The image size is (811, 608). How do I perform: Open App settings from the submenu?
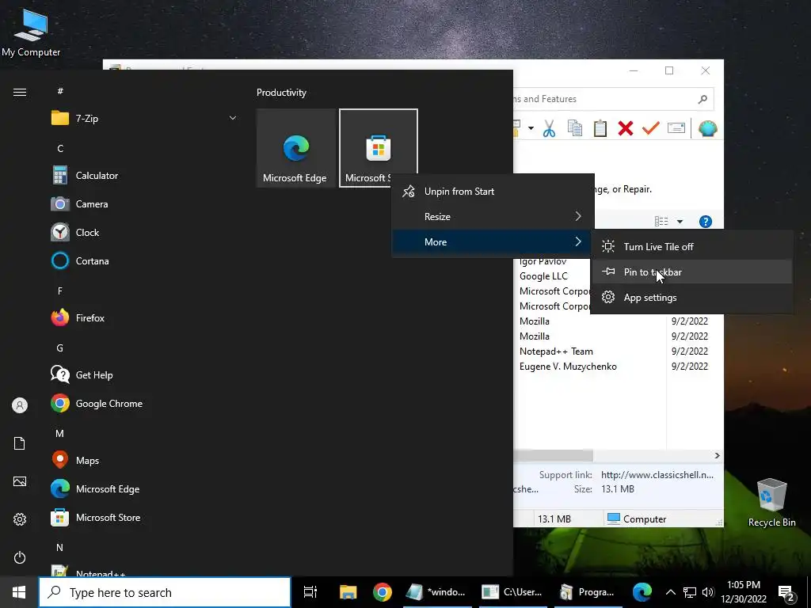pyautogui.click(x=691, y=298)
